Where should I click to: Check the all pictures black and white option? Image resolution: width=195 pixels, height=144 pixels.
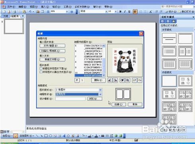tap(41, 72)
